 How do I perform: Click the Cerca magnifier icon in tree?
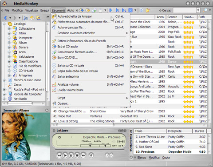coord(10,85)
